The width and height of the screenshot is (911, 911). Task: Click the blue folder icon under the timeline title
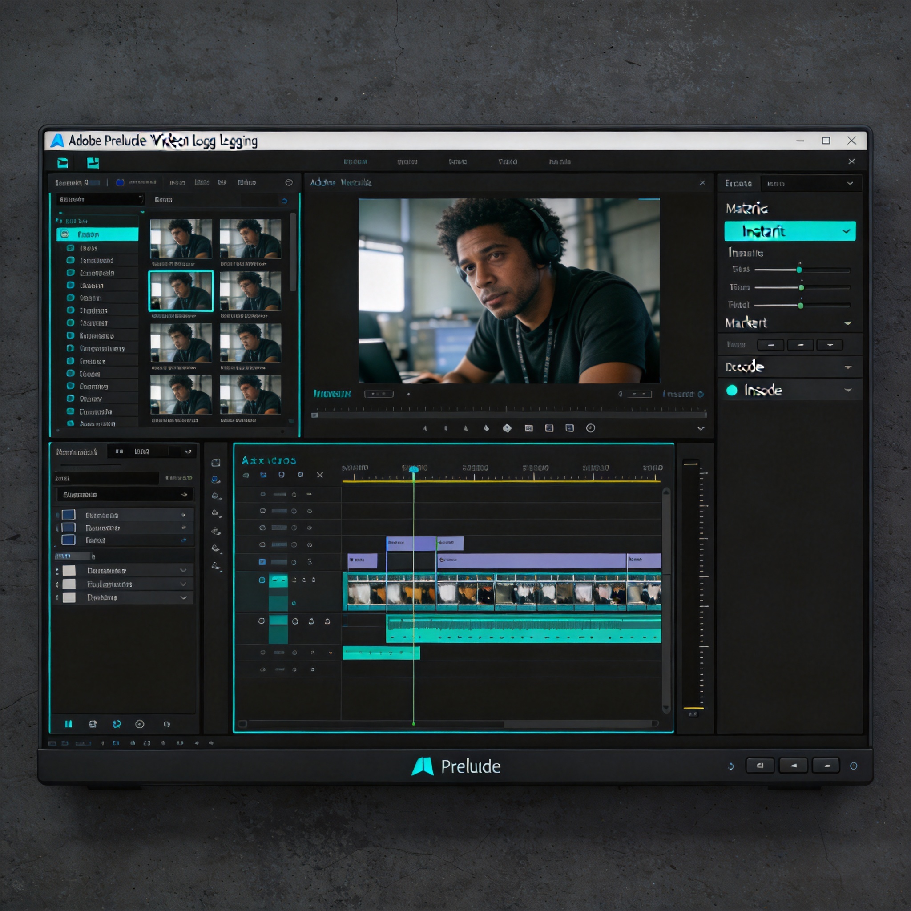[264, 475]
